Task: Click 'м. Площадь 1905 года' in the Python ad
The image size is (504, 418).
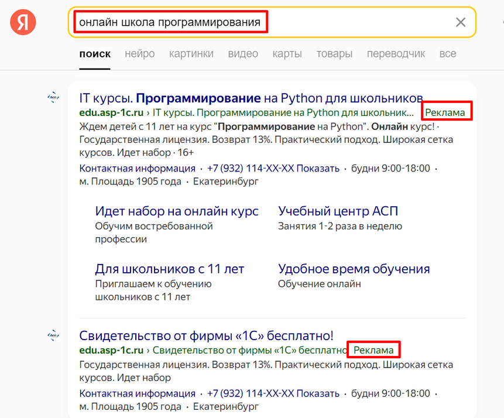Action: tap(130, 181)
